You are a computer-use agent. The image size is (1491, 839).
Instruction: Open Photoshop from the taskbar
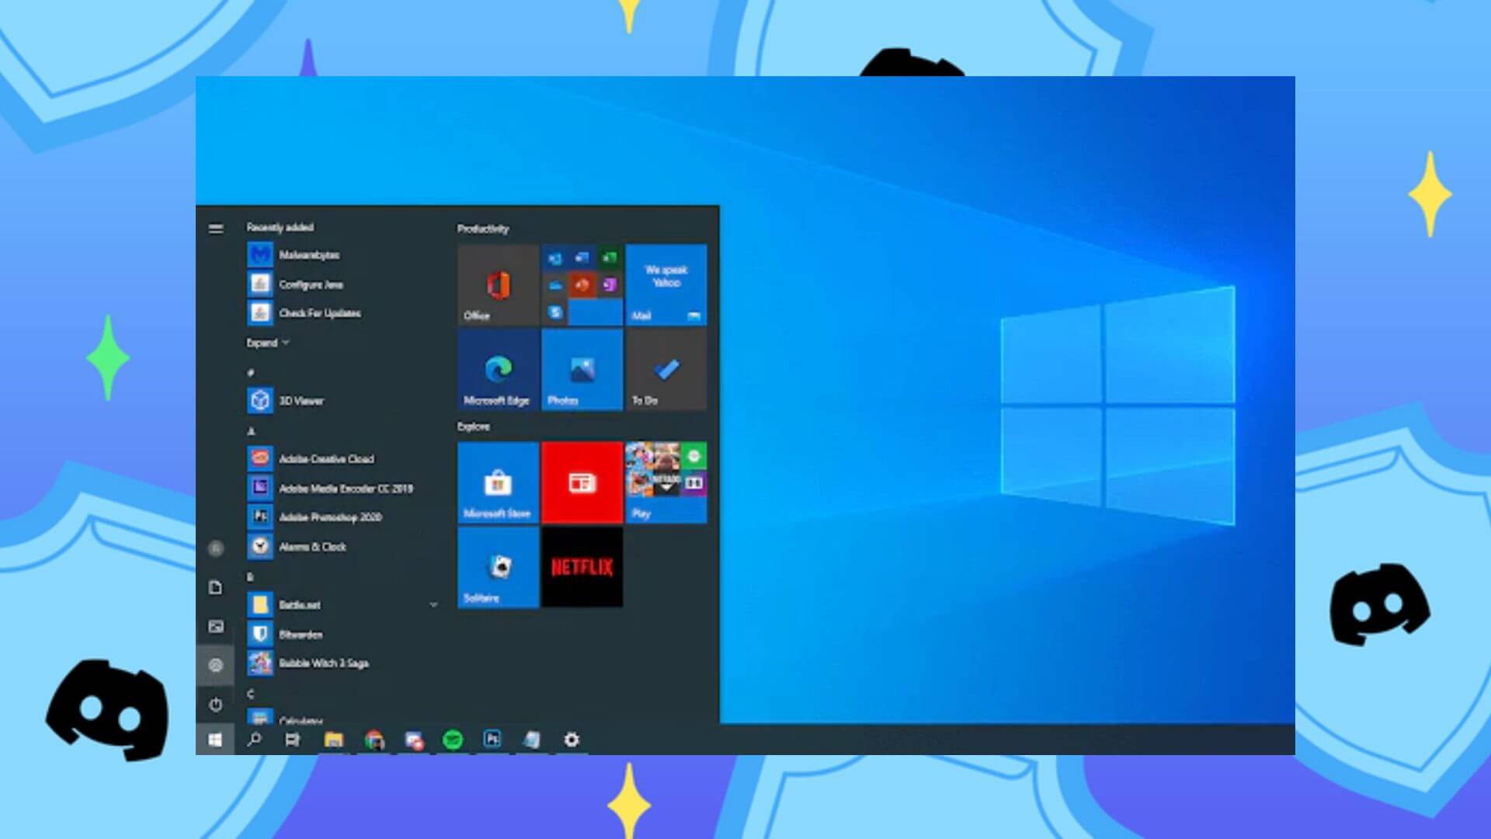pos(492,739)
